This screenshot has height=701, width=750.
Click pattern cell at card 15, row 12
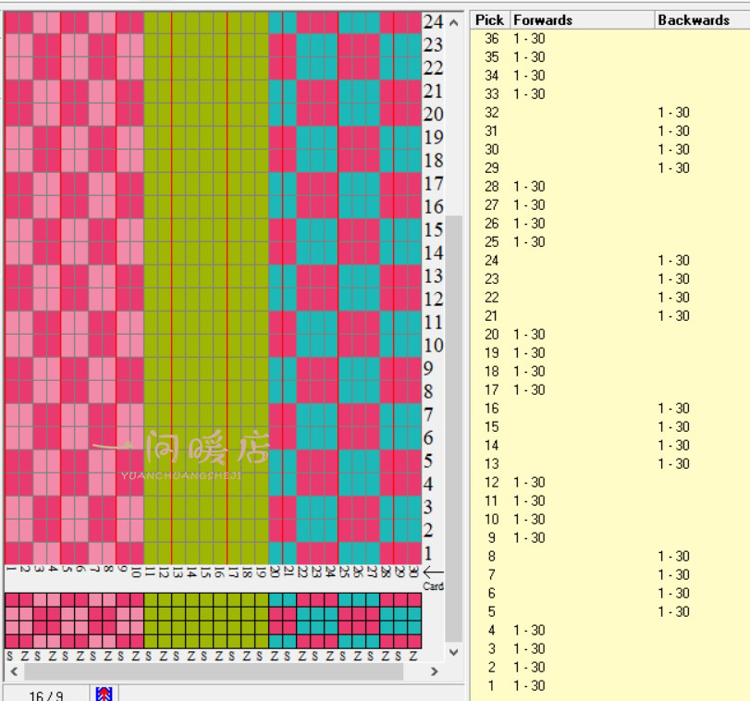206,300
